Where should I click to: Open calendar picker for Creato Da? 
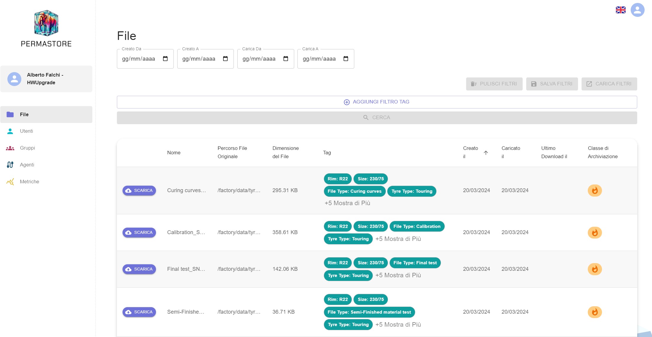coord(165,59)
